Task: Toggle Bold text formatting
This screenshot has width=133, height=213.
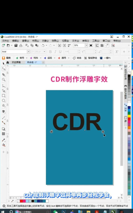Action: click(x=50, y=52)
